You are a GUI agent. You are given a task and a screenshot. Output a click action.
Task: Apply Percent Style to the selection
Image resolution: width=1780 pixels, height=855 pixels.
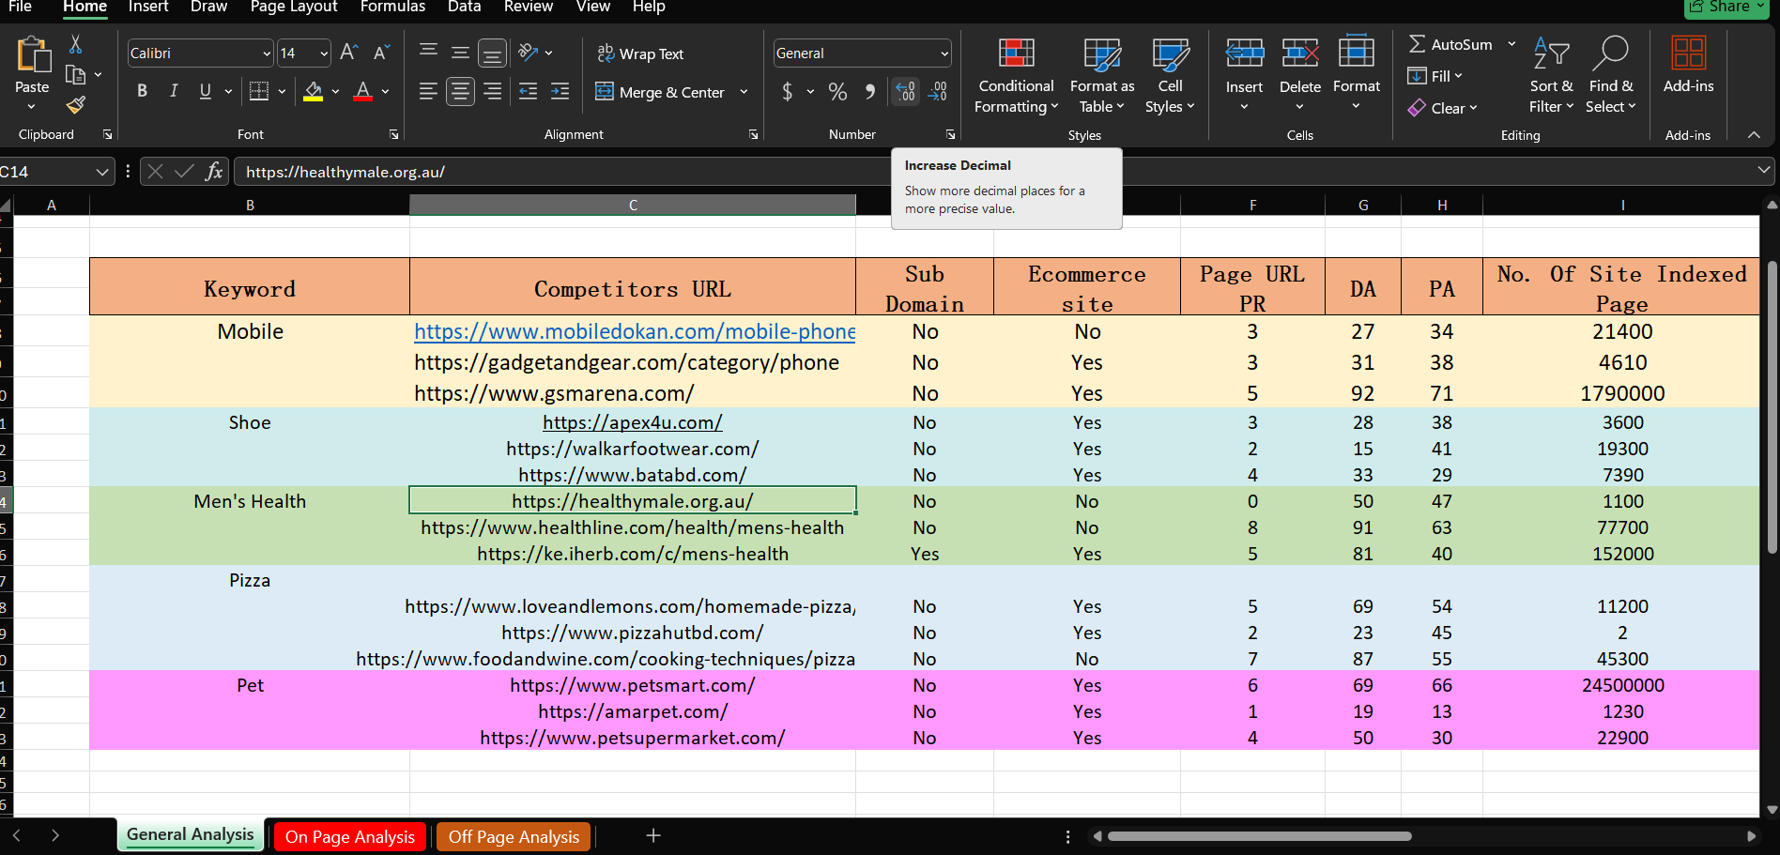(x=837, y=91)
